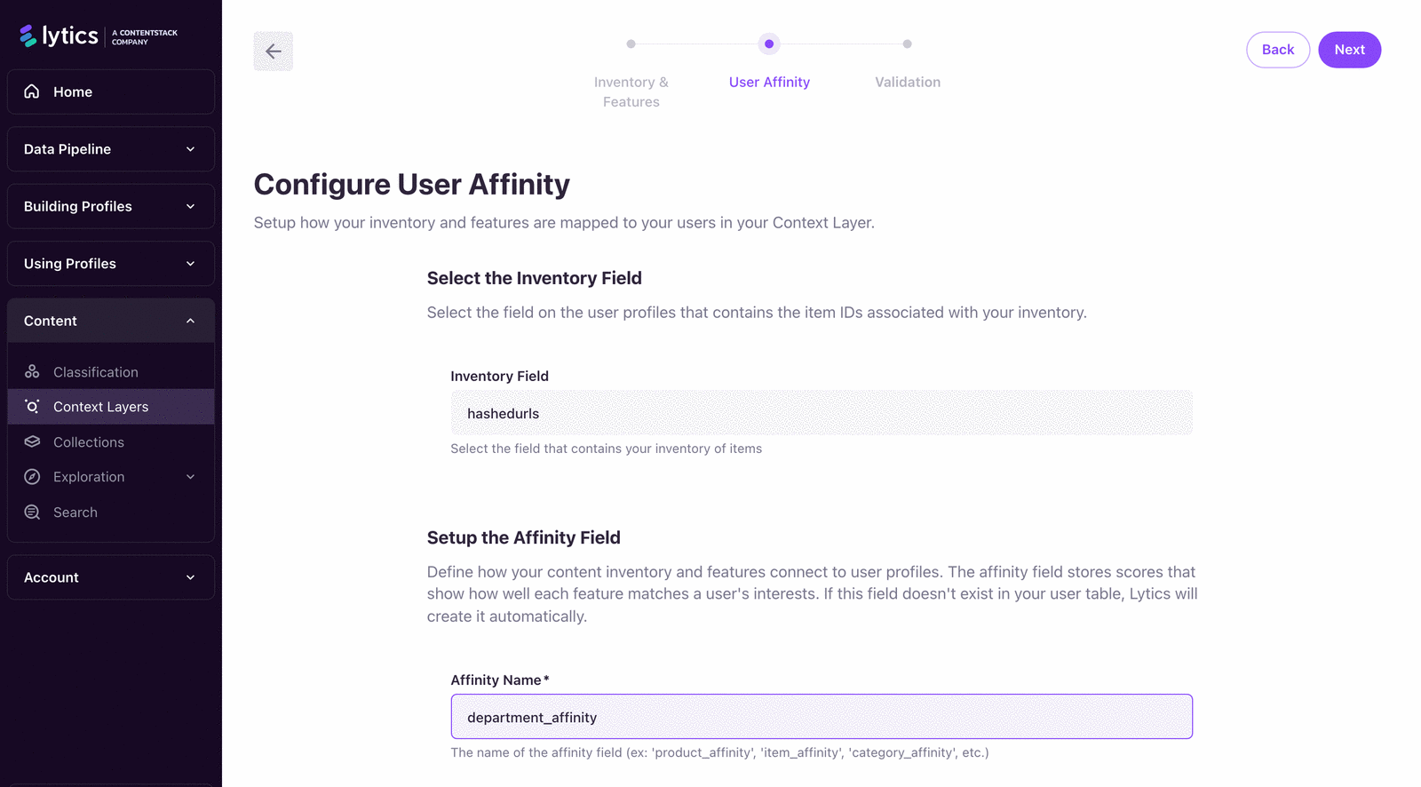The height and width of the screenshot is (787, 1421).
Task: Click the Next button
Action: (1349, 50)
